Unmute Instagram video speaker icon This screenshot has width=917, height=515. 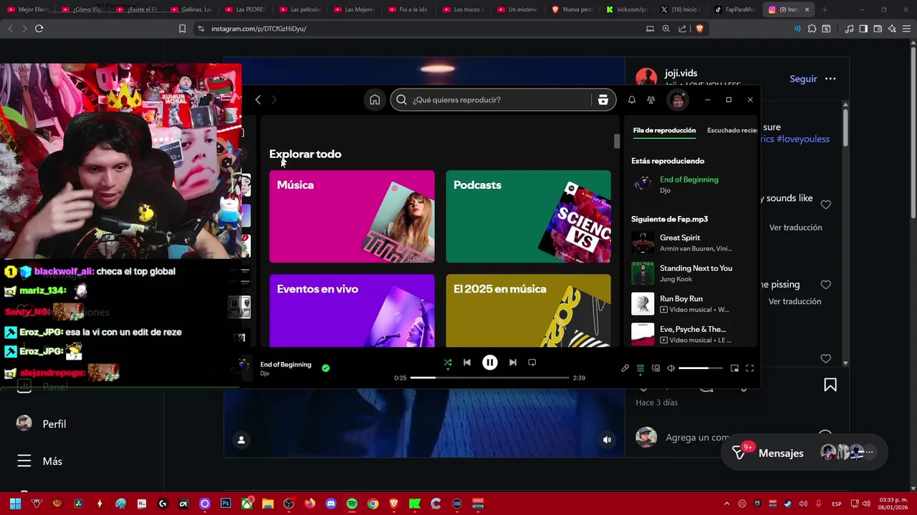point(607,440)
